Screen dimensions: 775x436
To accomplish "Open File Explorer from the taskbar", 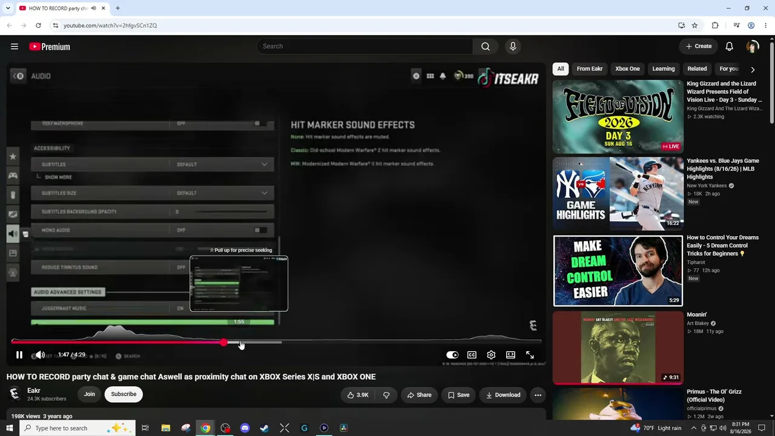I will [165, 428].
